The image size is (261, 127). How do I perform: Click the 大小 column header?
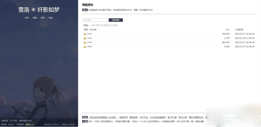[x=227, y=30]
